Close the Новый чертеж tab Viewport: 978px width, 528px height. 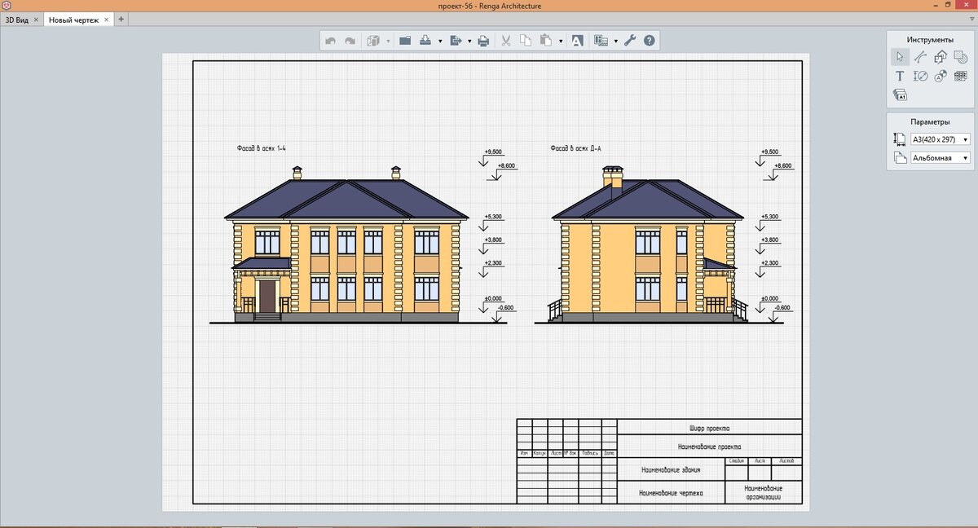click(x=106, y=20)
